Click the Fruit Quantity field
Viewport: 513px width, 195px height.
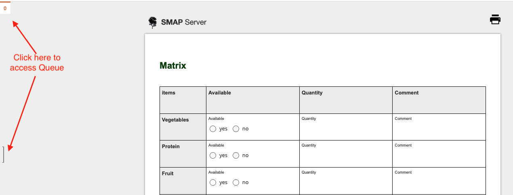click(x=345, y=183)
